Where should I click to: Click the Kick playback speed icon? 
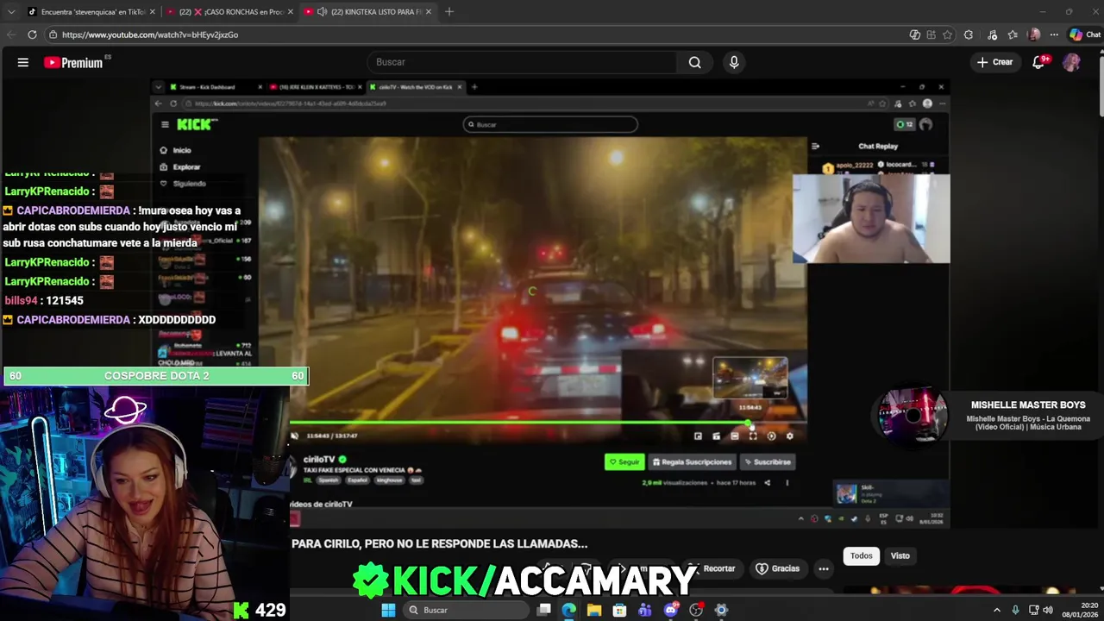point(771,436)
